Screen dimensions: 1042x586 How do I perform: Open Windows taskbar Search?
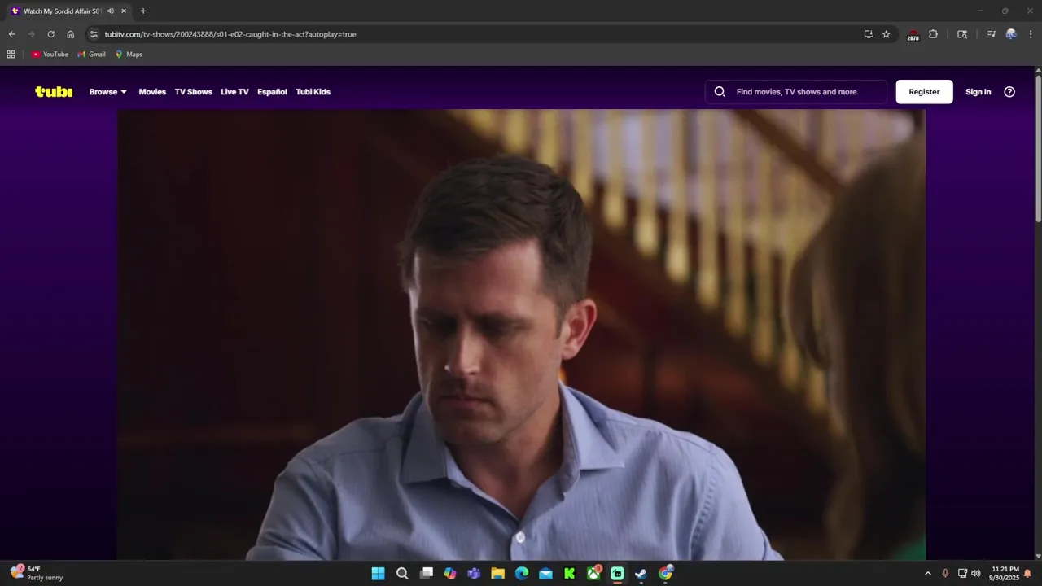tap(402, 574)
